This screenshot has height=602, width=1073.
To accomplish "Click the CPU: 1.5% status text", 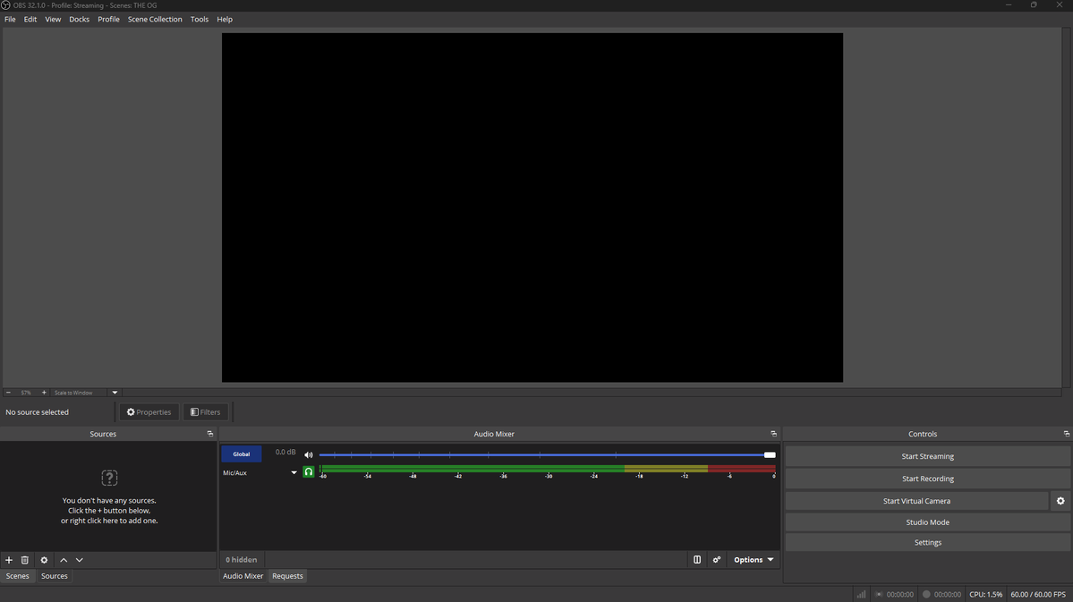I will pyautogui.click(x=985, y=595).
